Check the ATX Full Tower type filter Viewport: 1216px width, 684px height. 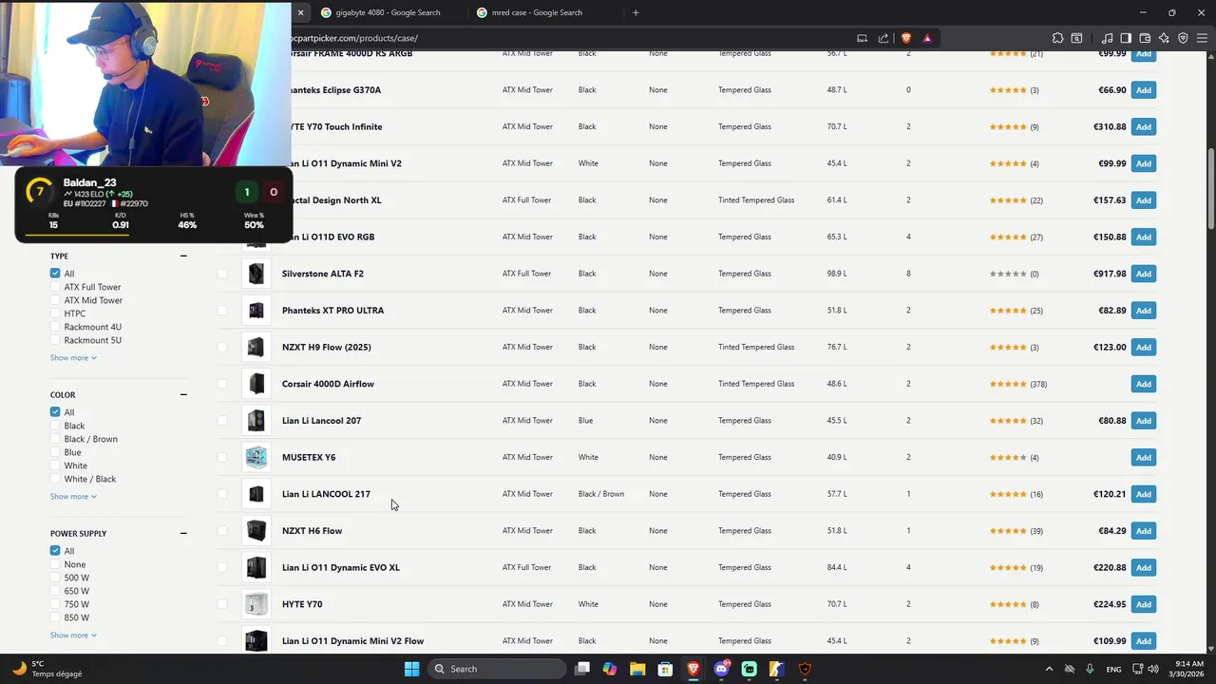click(x=55, y=287)
